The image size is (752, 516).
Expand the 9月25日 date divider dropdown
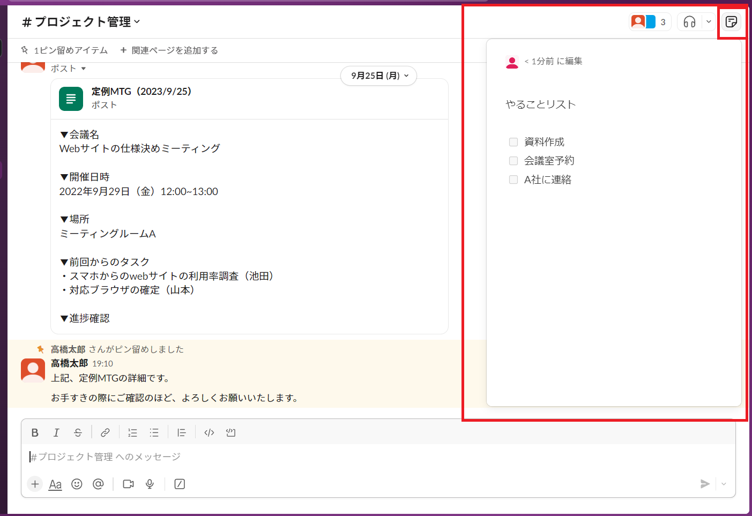(378, 76)
